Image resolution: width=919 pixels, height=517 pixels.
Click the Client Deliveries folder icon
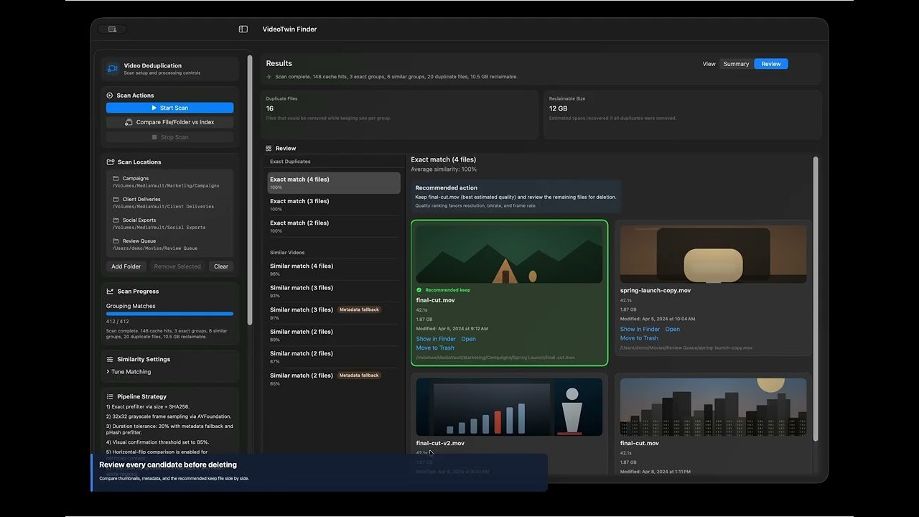pyautogui.click(x=116, y=199)
